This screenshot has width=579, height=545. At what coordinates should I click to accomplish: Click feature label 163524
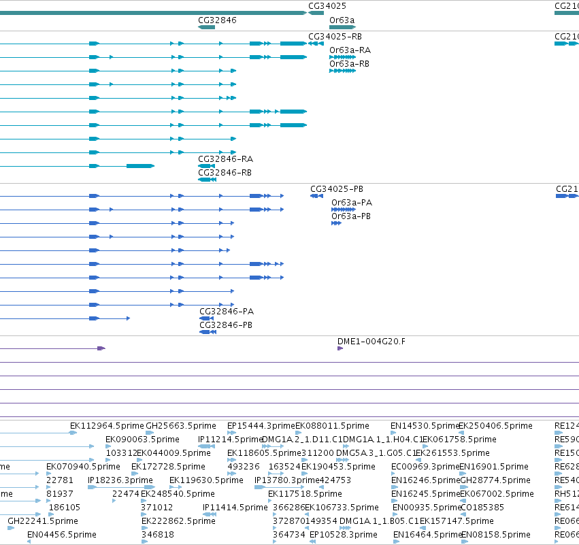(x=284, y=467)
